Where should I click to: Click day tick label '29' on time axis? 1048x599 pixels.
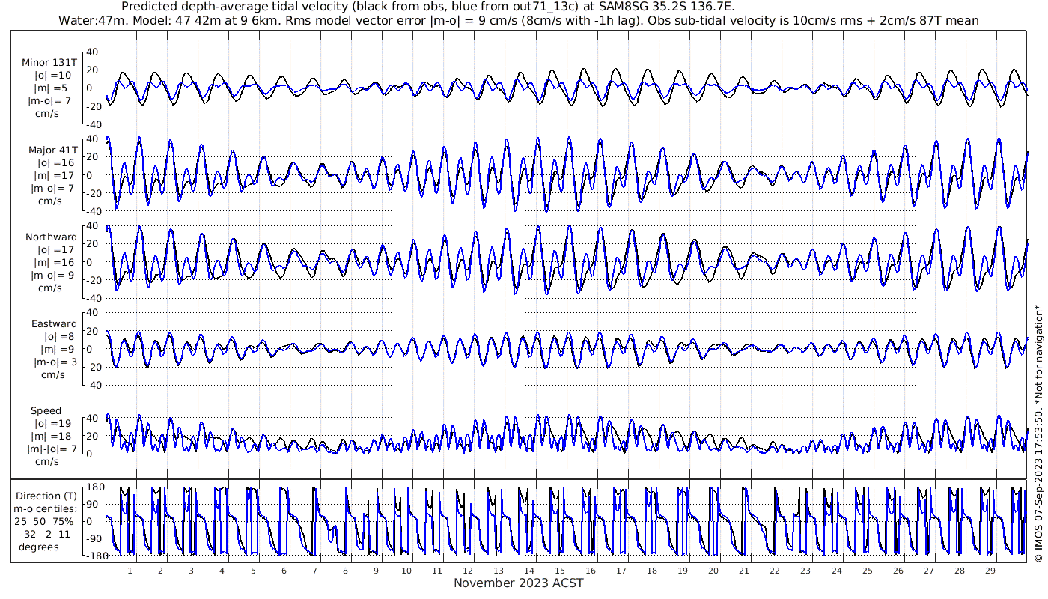(990, 570)
